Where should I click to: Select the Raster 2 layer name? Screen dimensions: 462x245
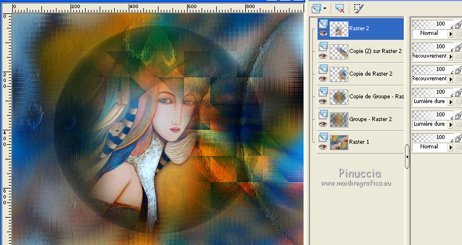[359, 29]
